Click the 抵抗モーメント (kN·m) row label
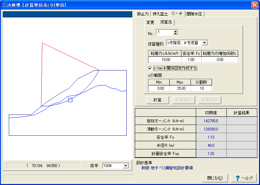This screenshot has width=260, height=185. 165,121
